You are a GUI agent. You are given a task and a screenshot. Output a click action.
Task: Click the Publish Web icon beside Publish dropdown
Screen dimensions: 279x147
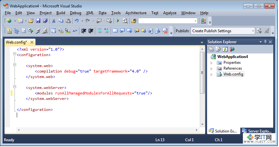[x=259, y=31]
